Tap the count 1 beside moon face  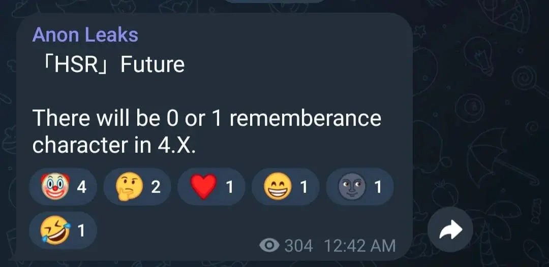pos(378,187)
